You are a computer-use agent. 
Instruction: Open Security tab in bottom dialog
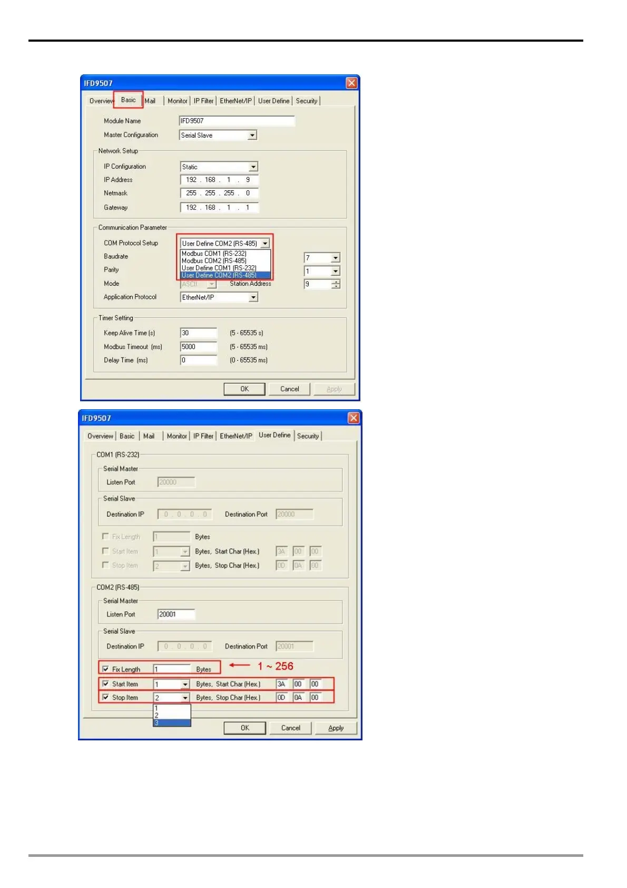(308, 436)
